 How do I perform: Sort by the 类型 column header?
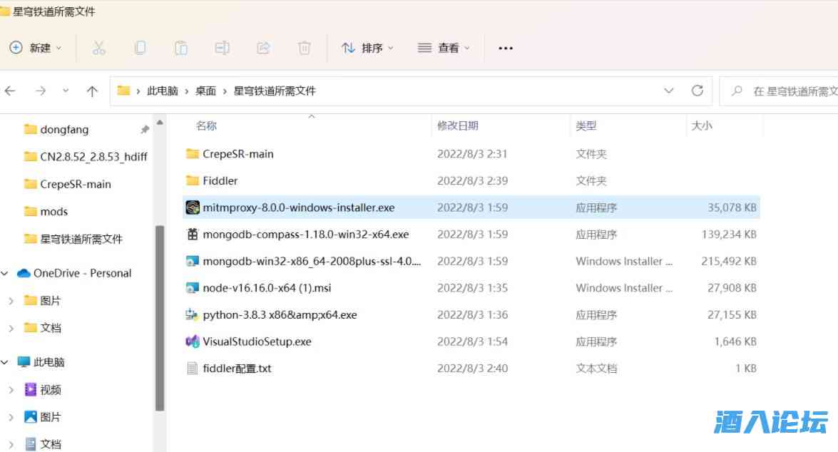point(586,125)
